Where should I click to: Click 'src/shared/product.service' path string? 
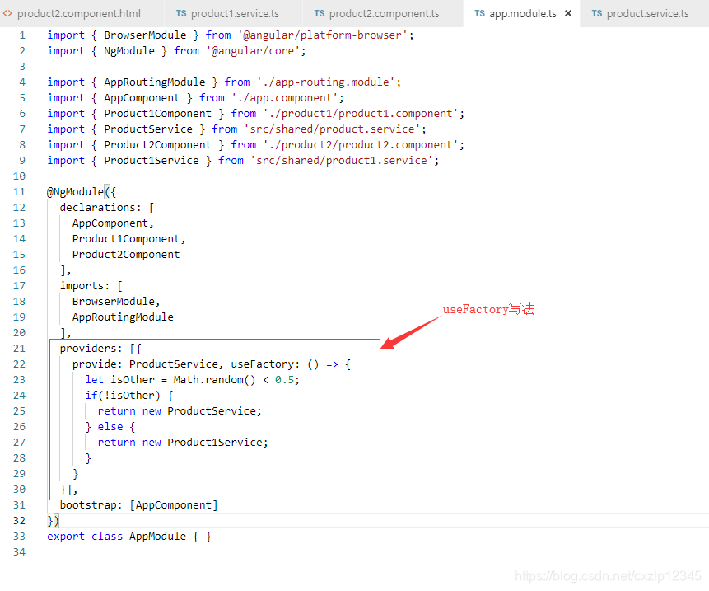coord(333,129)
